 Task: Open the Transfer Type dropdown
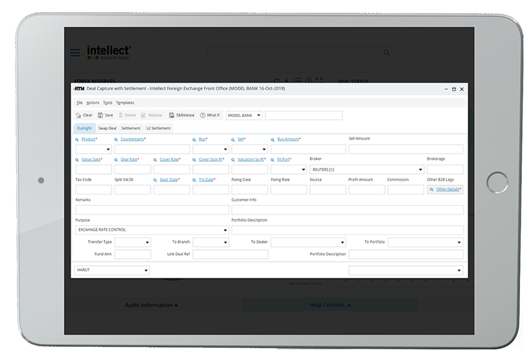pyautogui.click(x=132, y=242)
